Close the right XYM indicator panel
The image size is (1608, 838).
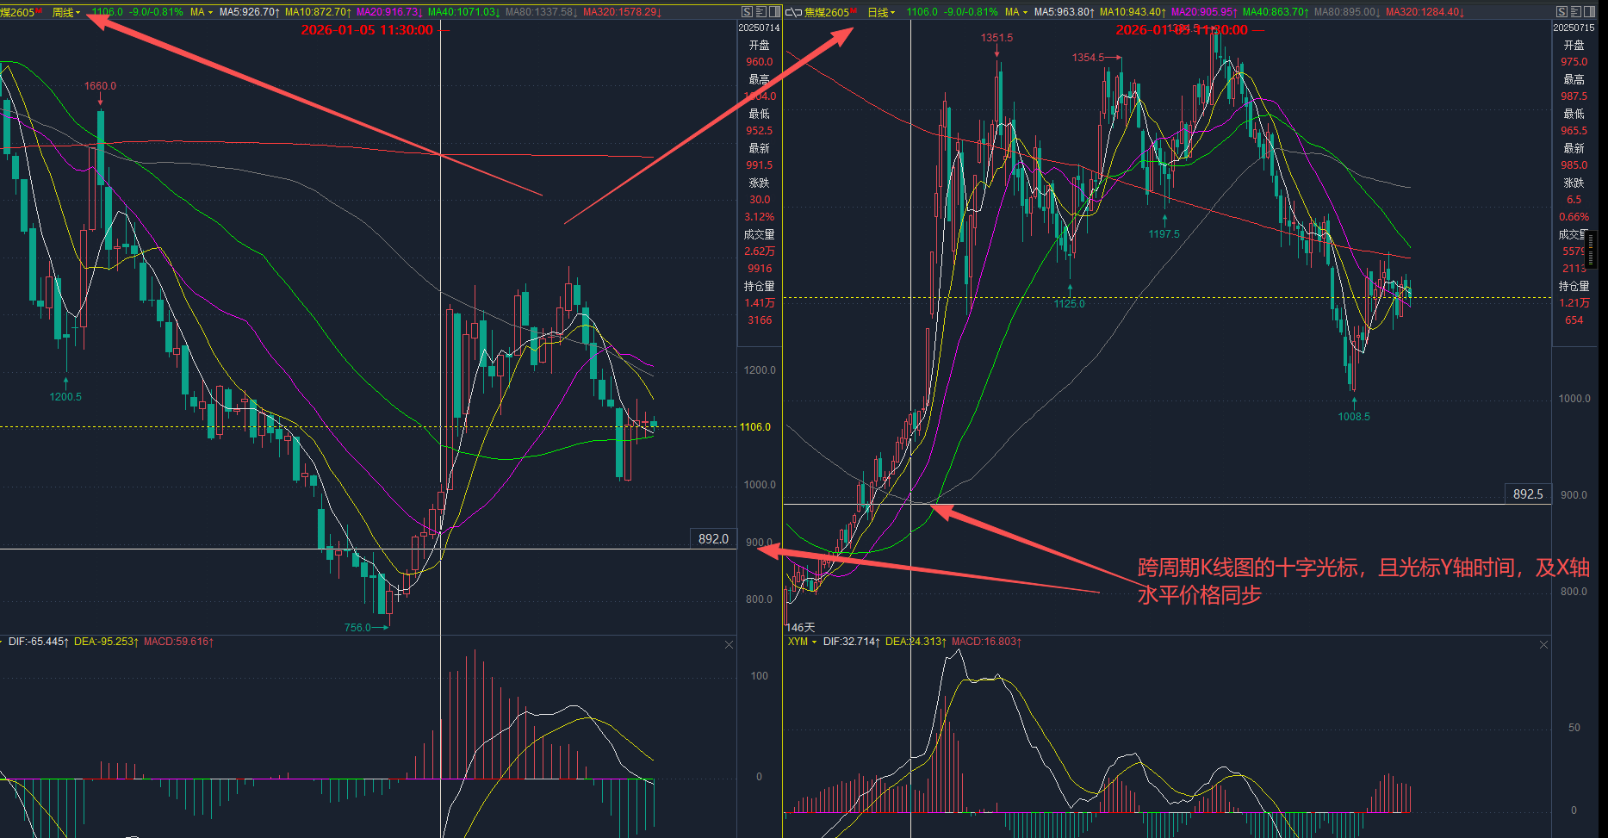point(1543,645)
